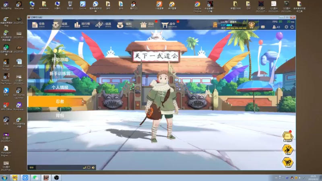Open Rumbleverse desktop shortcut
The image size is (322, 181).
[x=19, y=107]
